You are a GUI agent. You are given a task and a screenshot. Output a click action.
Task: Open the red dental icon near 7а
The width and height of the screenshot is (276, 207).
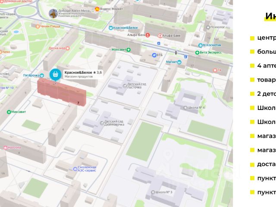click(215, 70)
